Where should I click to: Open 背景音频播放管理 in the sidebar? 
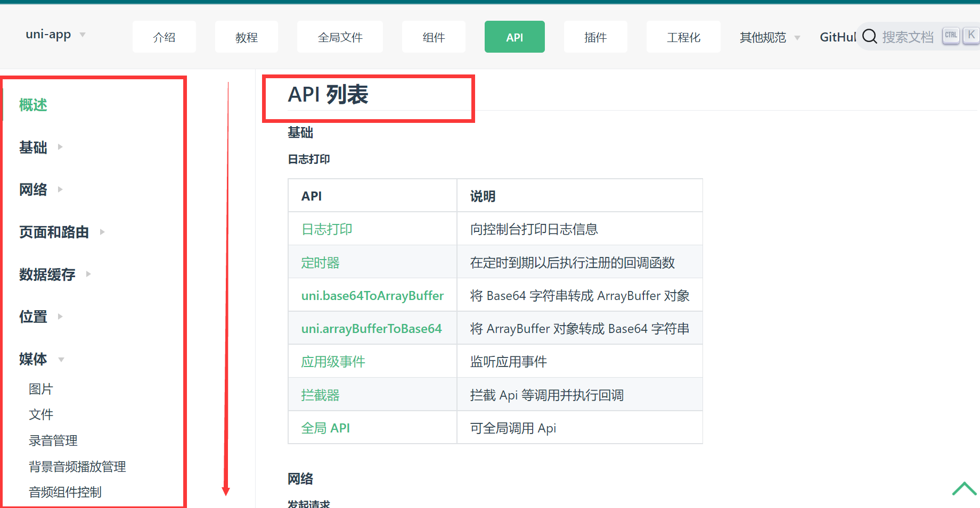point(77,467)
